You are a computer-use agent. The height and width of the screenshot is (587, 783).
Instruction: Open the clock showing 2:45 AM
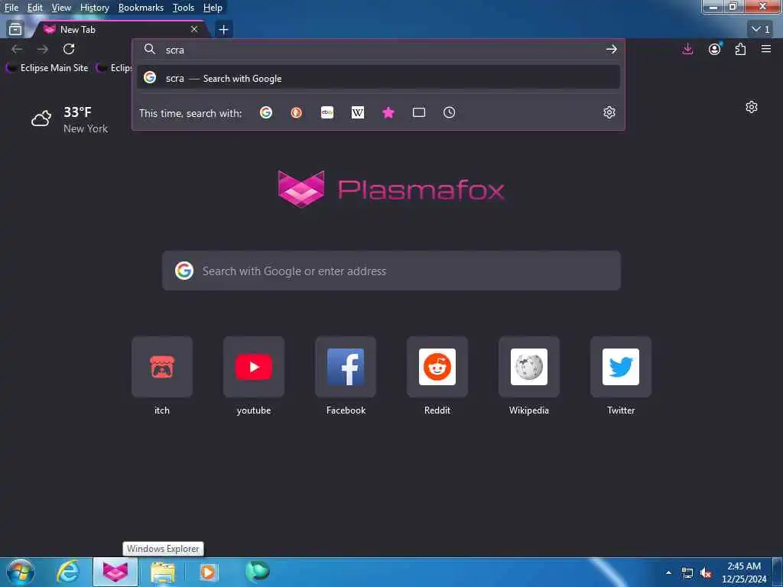(743, 572)
